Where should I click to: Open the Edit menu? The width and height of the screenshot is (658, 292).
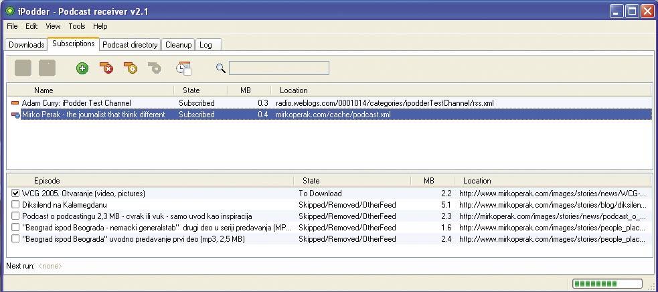31,26
